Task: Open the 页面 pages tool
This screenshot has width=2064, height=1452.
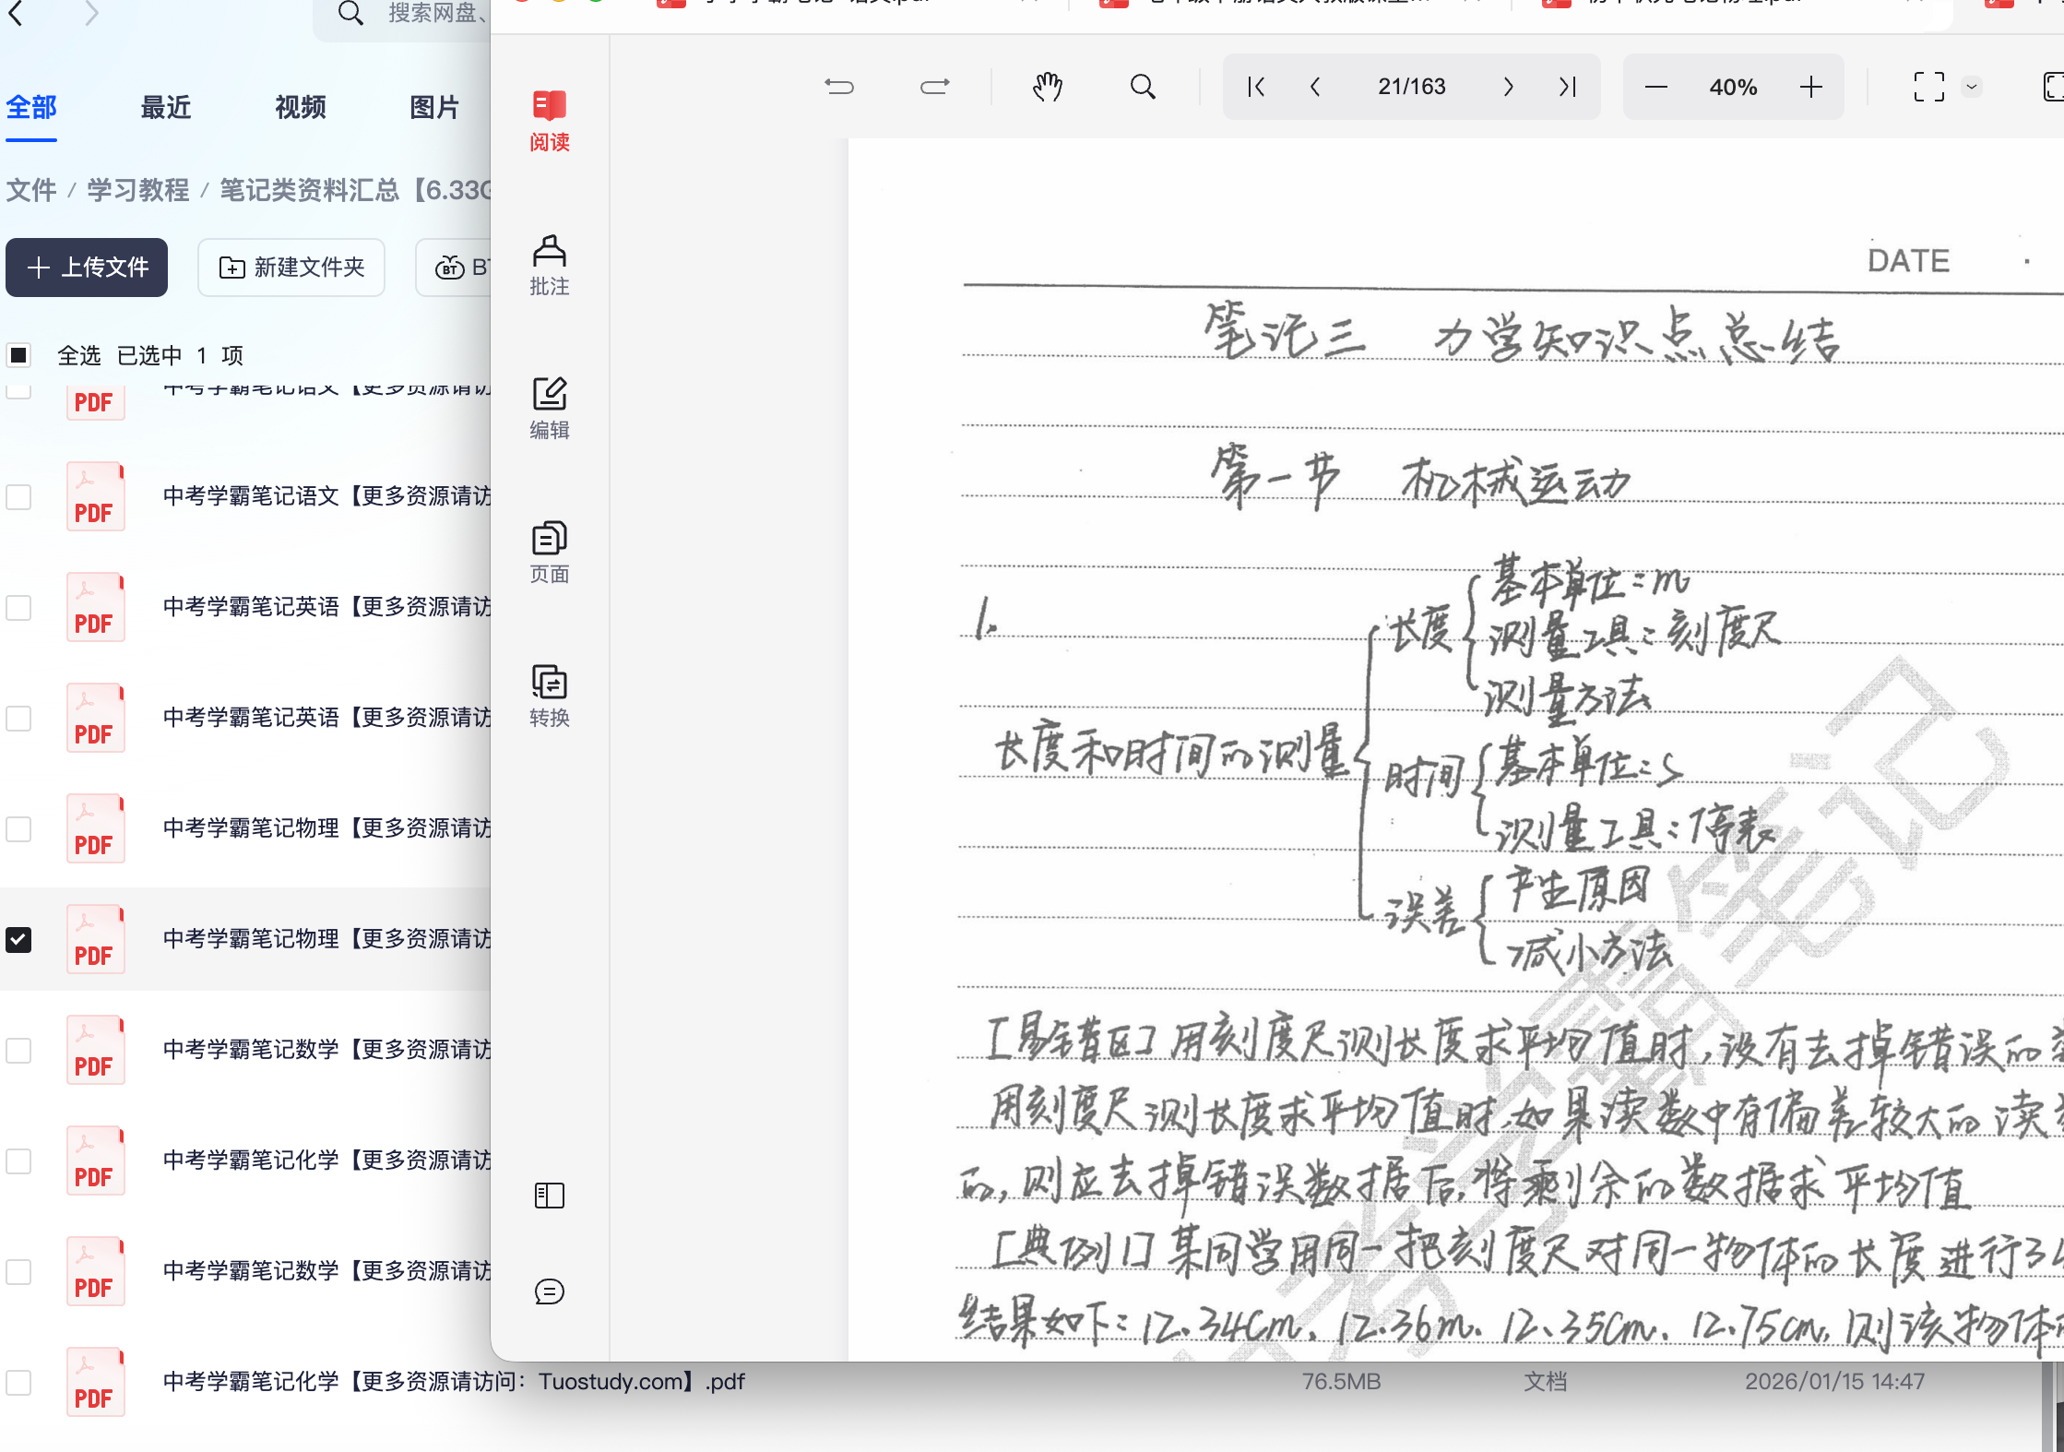Action: coord(549,552)
